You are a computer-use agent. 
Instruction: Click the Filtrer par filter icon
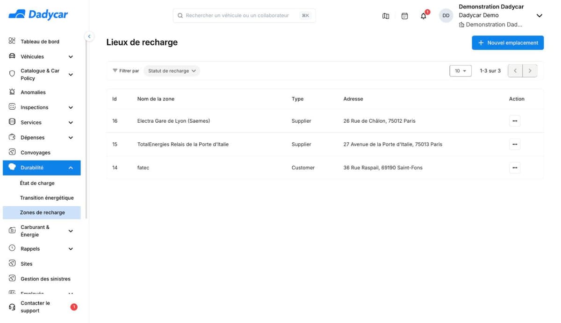pyautogui.click(x=115, y=70)
